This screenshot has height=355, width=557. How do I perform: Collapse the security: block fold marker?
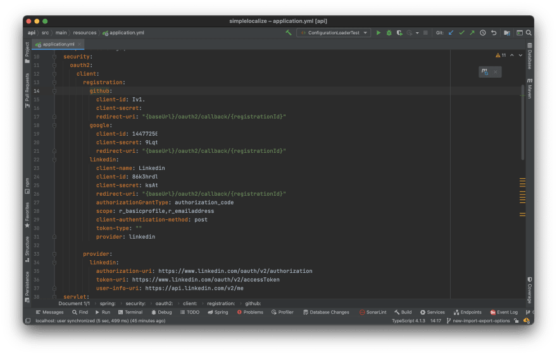click(54, 57)
